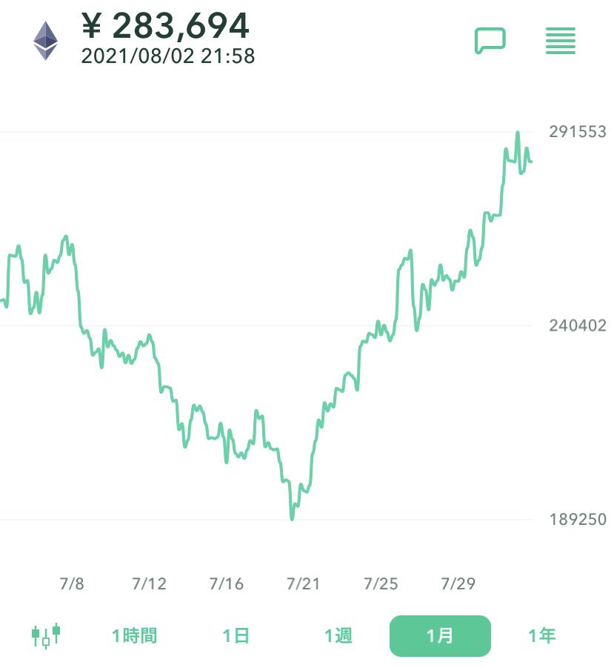The height and width of the screenshot is (668, 611).
Task: Tap the 2021/08/02 21:58 timestamp
Action: click(x=168, y=56)
